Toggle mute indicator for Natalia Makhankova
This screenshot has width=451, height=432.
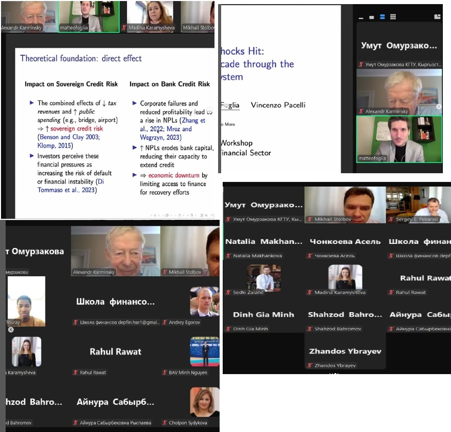click(228, 256)
